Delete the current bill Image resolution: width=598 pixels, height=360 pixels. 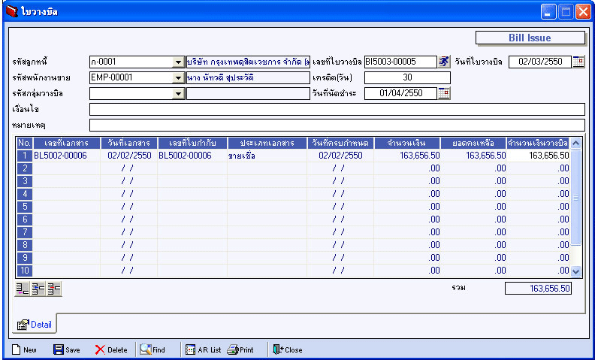tap(111, 349)
